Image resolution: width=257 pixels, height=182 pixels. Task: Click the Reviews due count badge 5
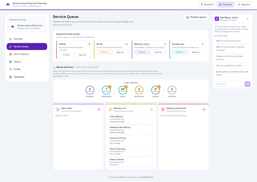pyautogui.click(x=151, y=109)
